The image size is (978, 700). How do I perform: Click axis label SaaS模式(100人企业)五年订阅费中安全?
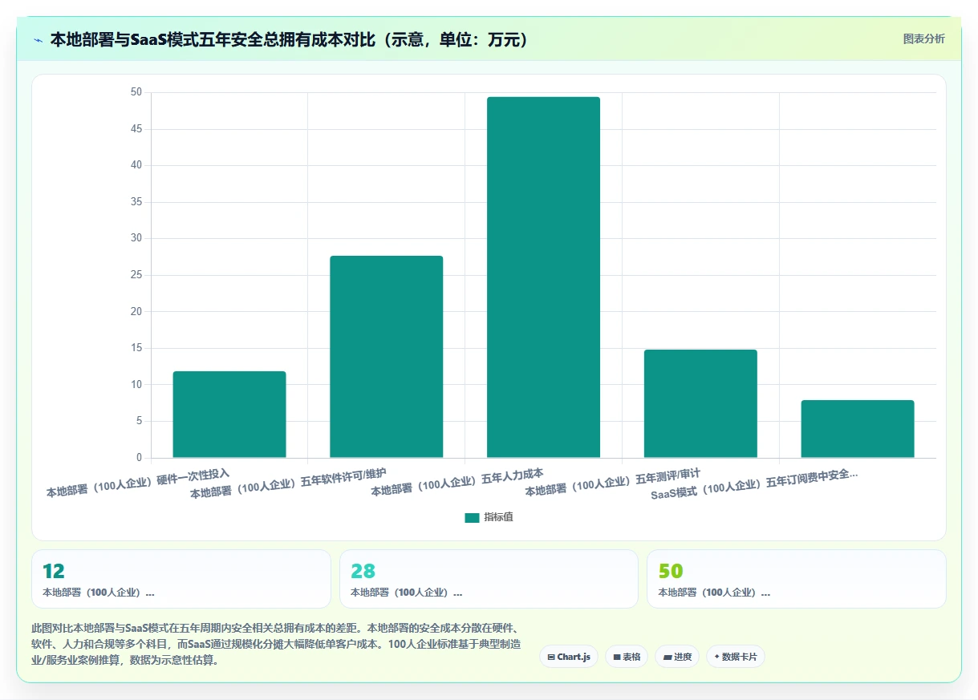[754, 484]
